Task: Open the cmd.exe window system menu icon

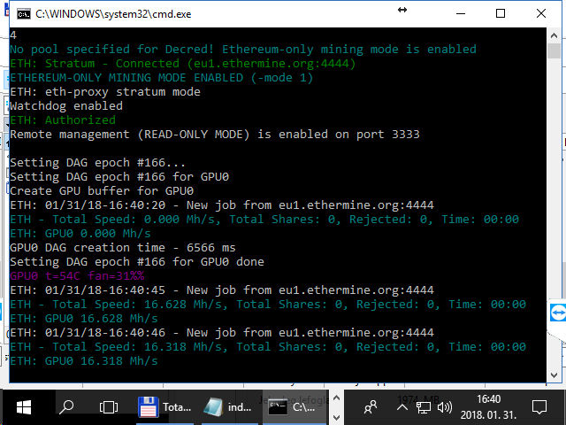Action: click(24, 14)
